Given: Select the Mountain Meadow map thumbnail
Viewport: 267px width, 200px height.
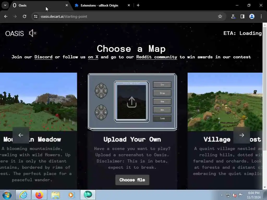Looking at the screenshot, I should tap(39, 102).
